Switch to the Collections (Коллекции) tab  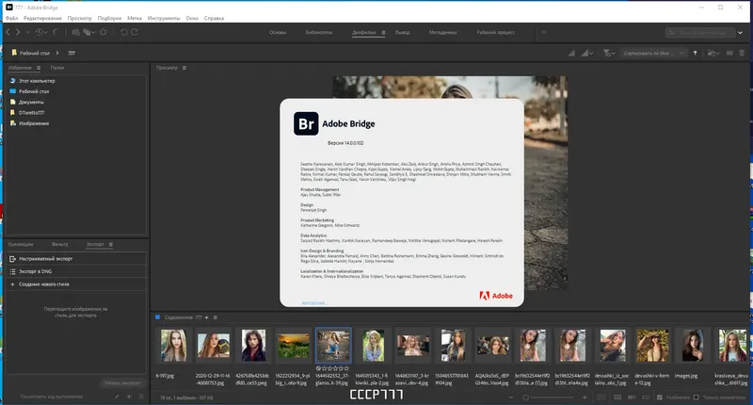point(21,245)
